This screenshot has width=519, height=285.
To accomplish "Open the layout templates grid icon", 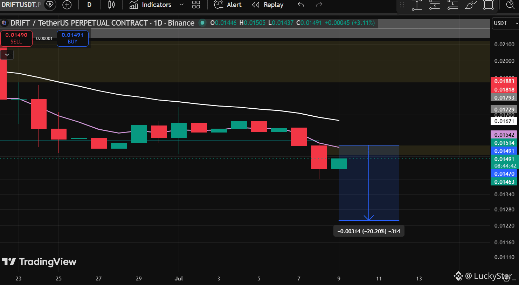I will click(196, 5).
